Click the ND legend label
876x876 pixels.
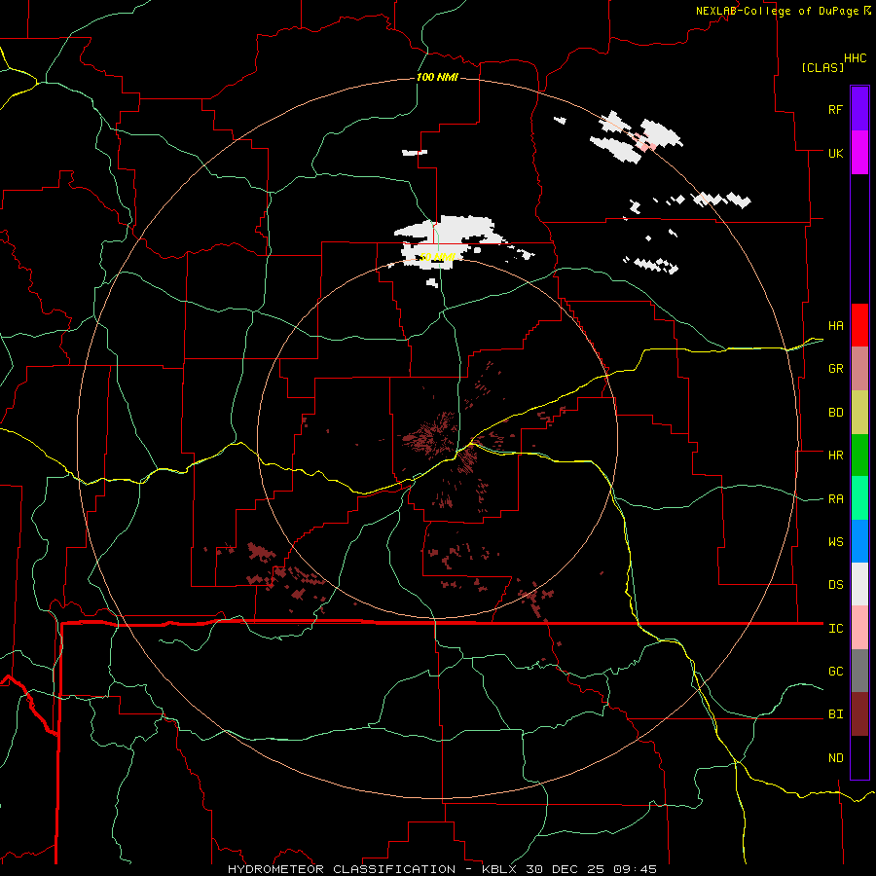tap(835, 758)
